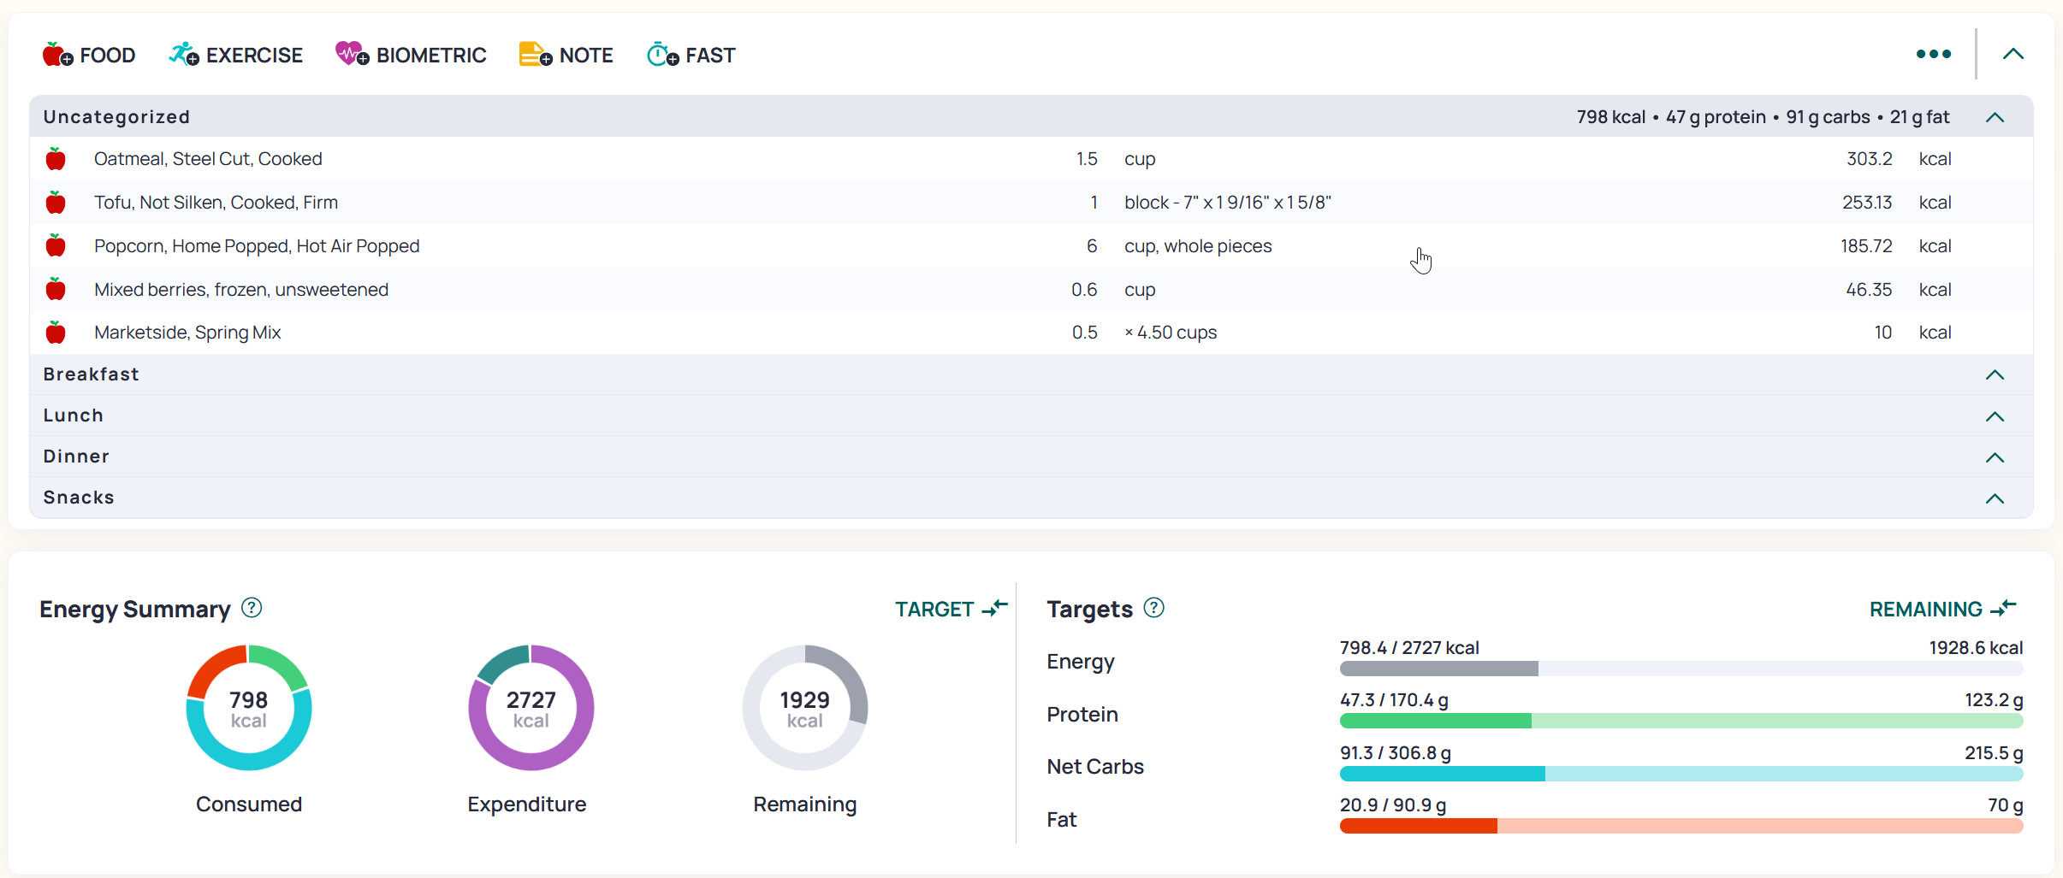This screenshot has height=878, width=2063.
Task: Click apple icon beside Oatmeal, Steel Cut
Action: (x=56, y=159)
